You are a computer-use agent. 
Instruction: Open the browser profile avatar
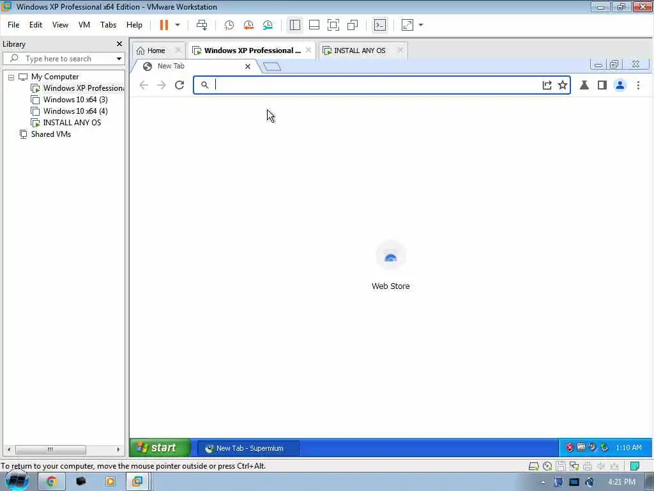coord(620,85)
